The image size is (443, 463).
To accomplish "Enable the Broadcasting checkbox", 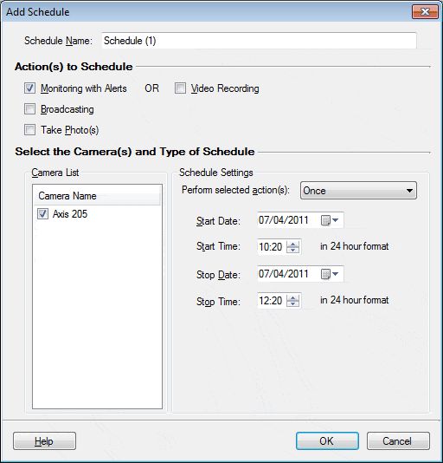I will tap(29, 109).
